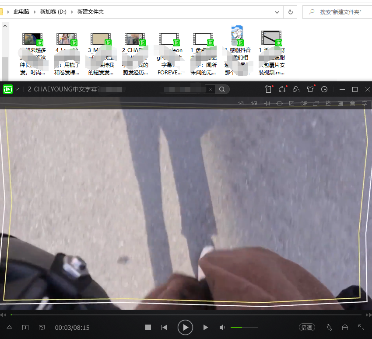The image size is (372, 339).
Task: Select the video file ending 未闻的无...
Action: (x=204, y=54)
